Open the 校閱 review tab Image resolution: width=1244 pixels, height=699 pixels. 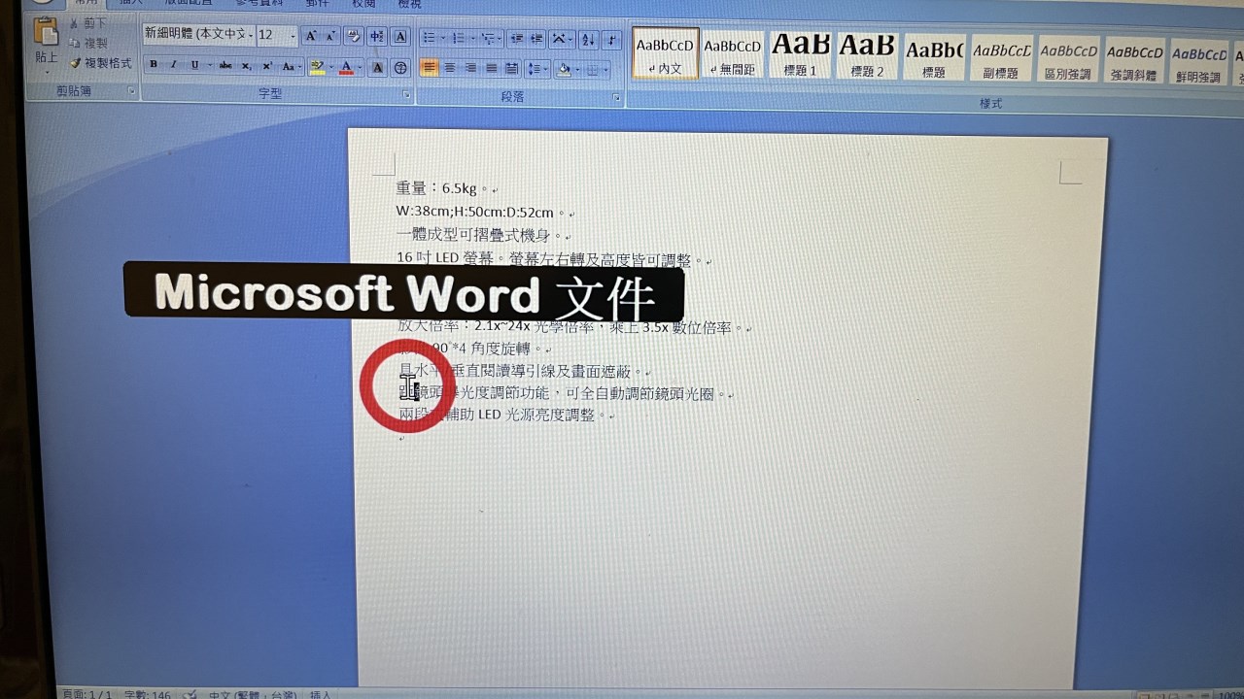pos(363,3)
